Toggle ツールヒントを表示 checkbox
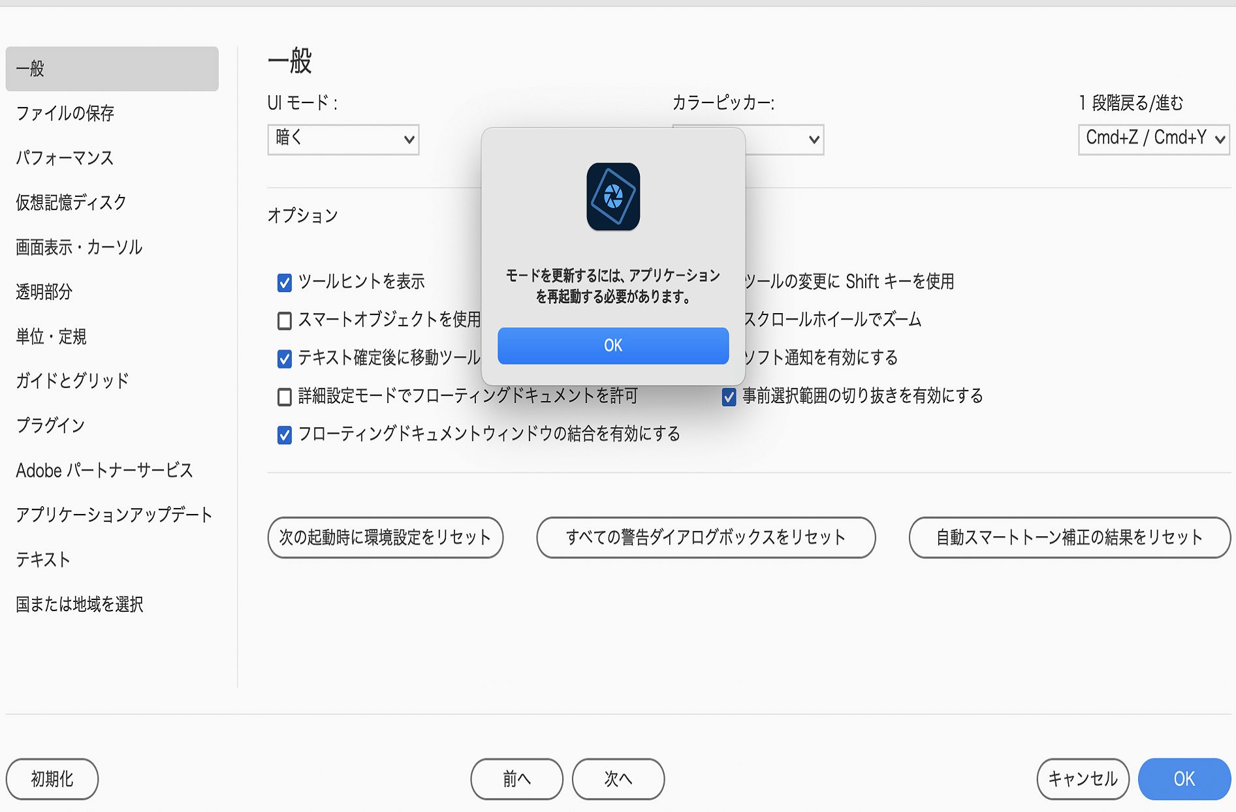 tap(285, 282)
